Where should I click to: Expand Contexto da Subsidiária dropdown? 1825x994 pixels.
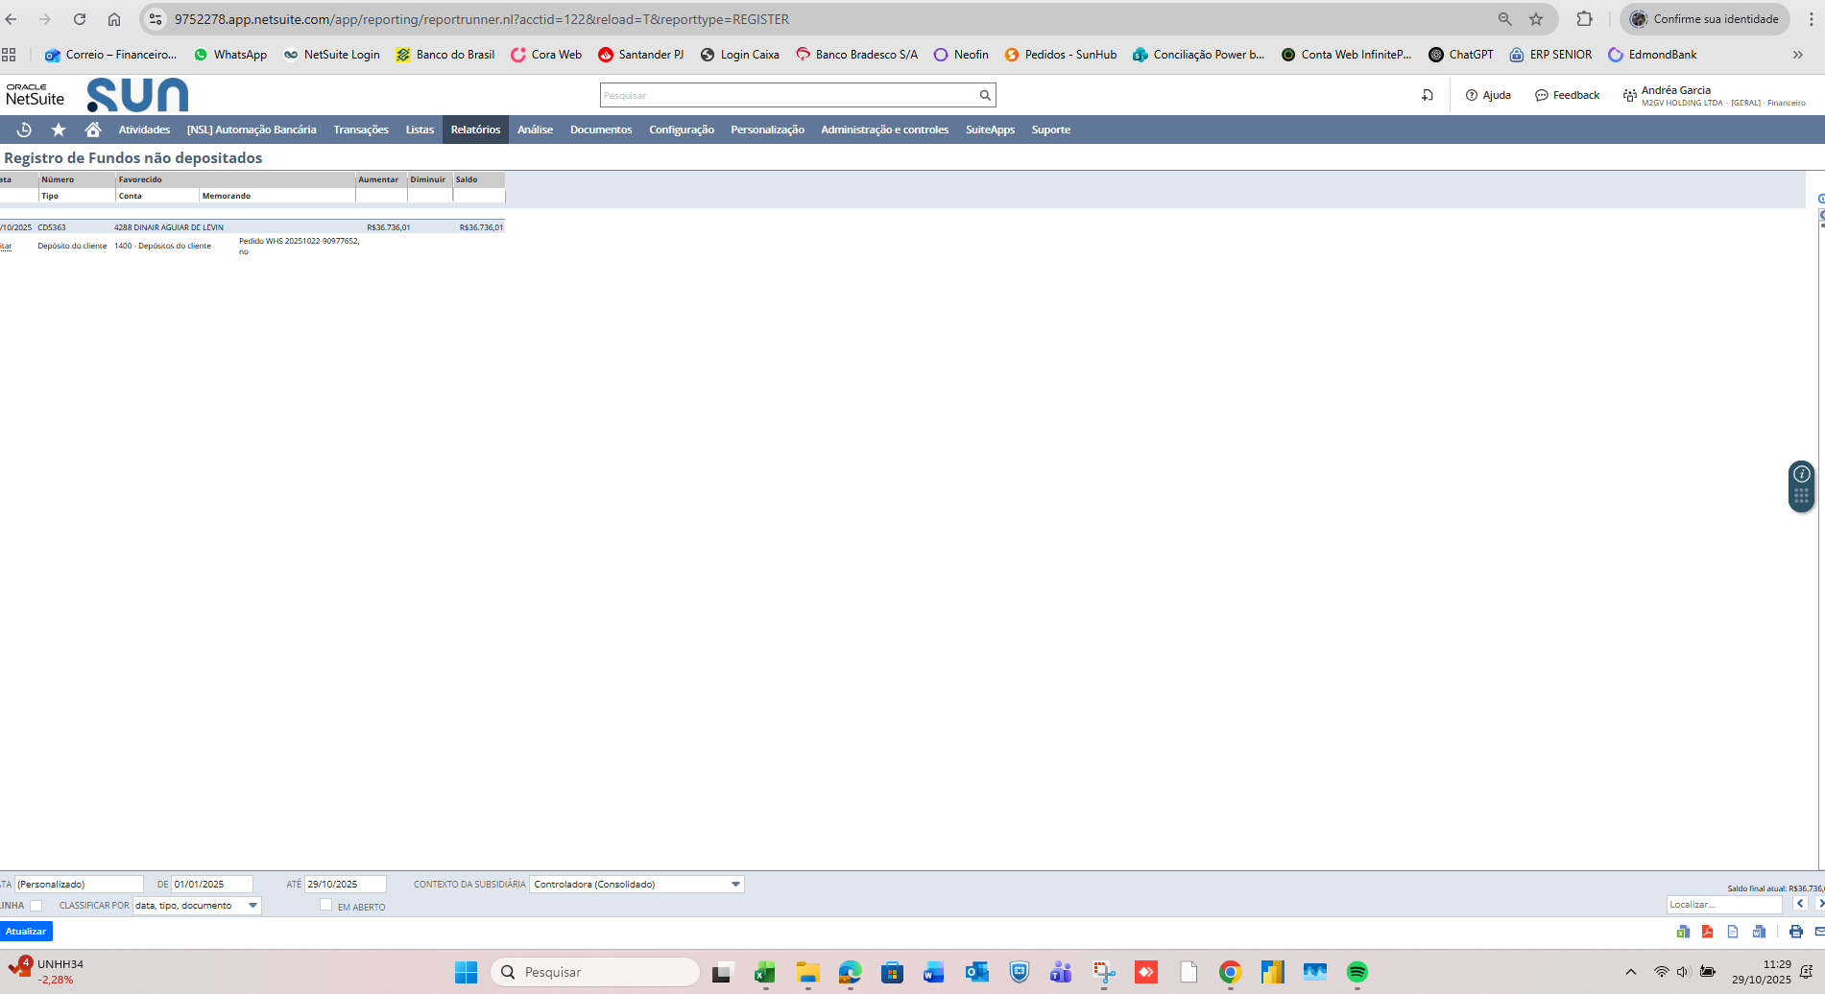(x=735, y=885)
